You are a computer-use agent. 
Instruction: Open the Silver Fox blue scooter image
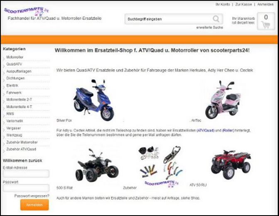(94, 100)
